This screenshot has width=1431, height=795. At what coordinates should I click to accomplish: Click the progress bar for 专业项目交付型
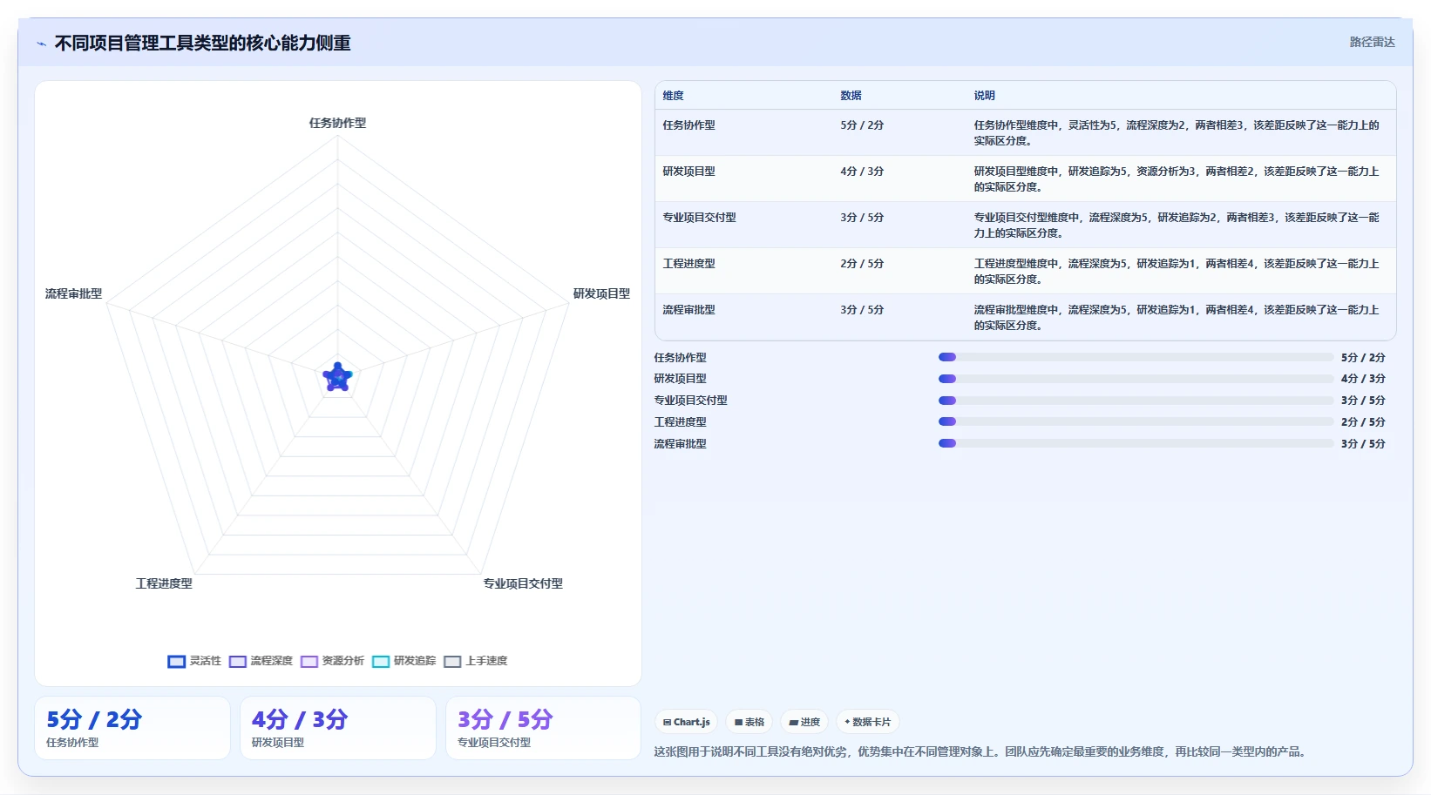point(1136,401)
